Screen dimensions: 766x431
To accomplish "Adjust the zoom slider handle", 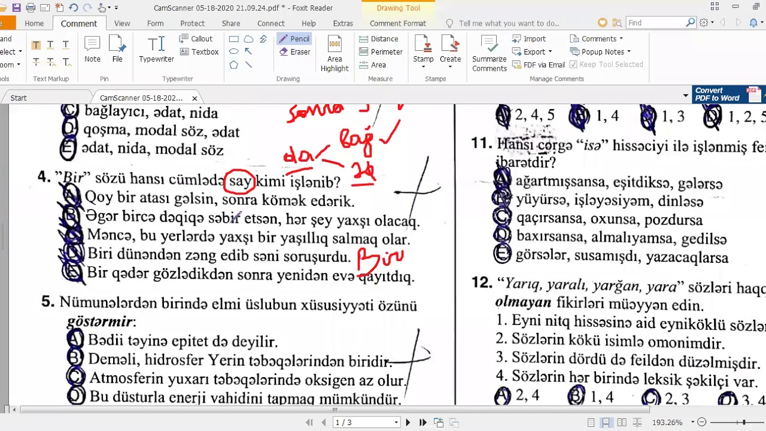I will click(744, 423).
